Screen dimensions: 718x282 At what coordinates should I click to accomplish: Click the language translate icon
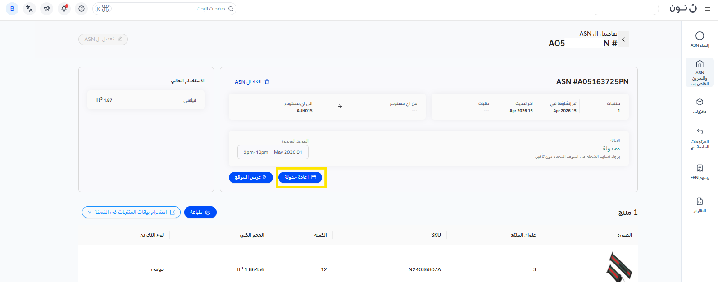[29, 9]
